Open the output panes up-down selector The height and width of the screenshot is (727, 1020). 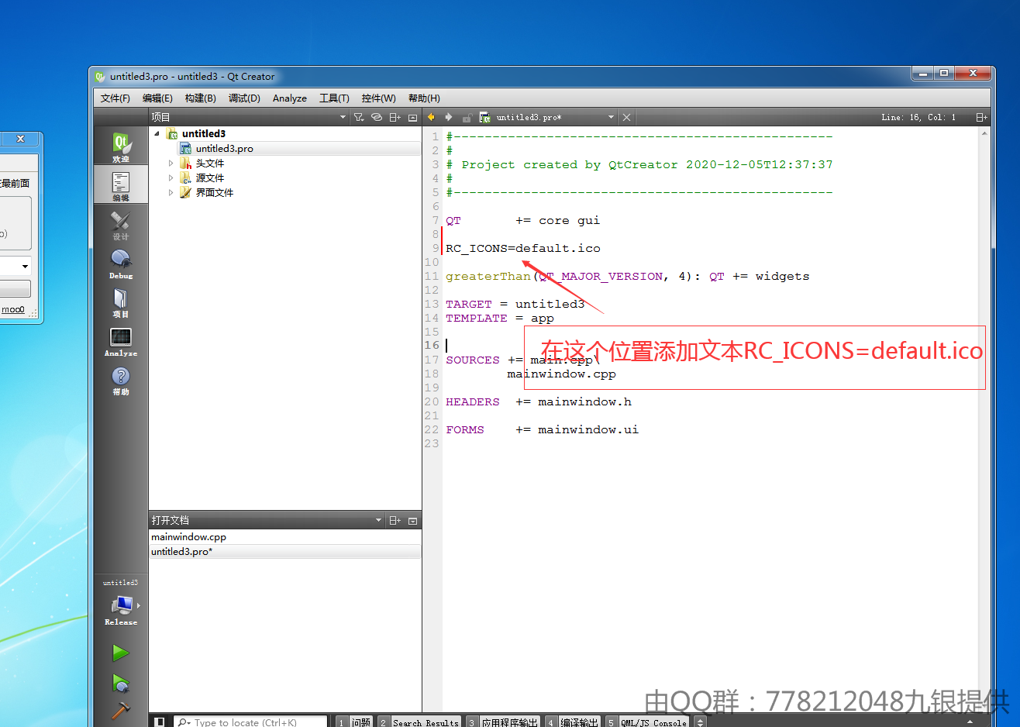click(x=700, y=722)
